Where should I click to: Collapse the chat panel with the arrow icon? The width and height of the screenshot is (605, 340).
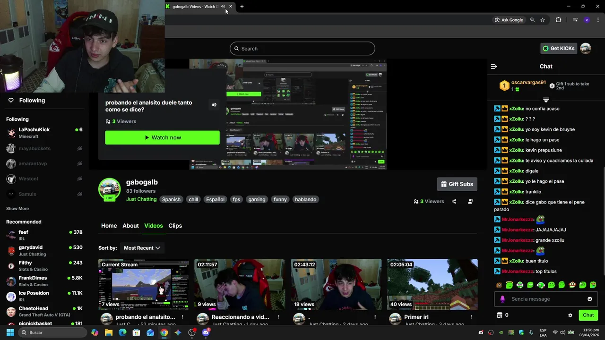click(x=494, y=67)
